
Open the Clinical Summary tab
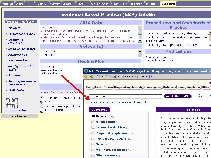100,4
